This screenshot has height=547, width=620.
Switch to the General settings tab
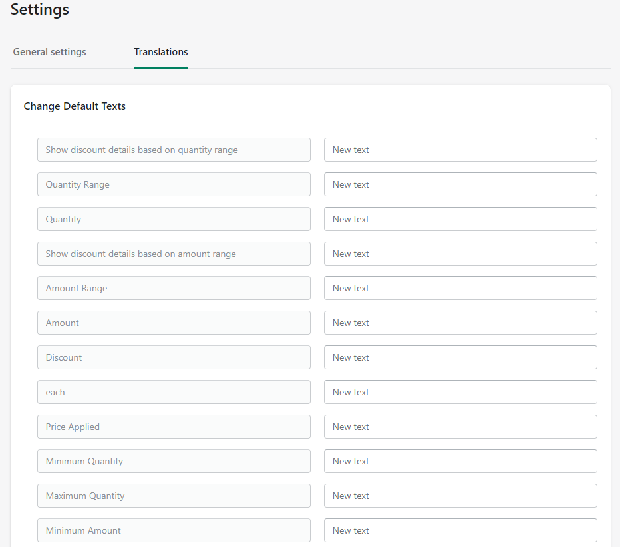(49, 52)
